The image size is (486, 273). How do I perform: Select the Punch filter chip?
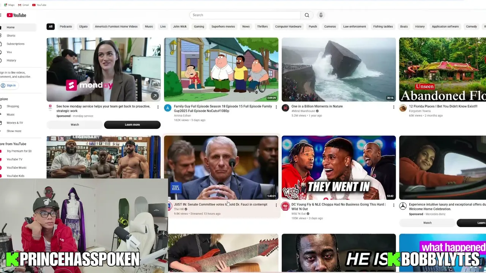tap(313, 27)
